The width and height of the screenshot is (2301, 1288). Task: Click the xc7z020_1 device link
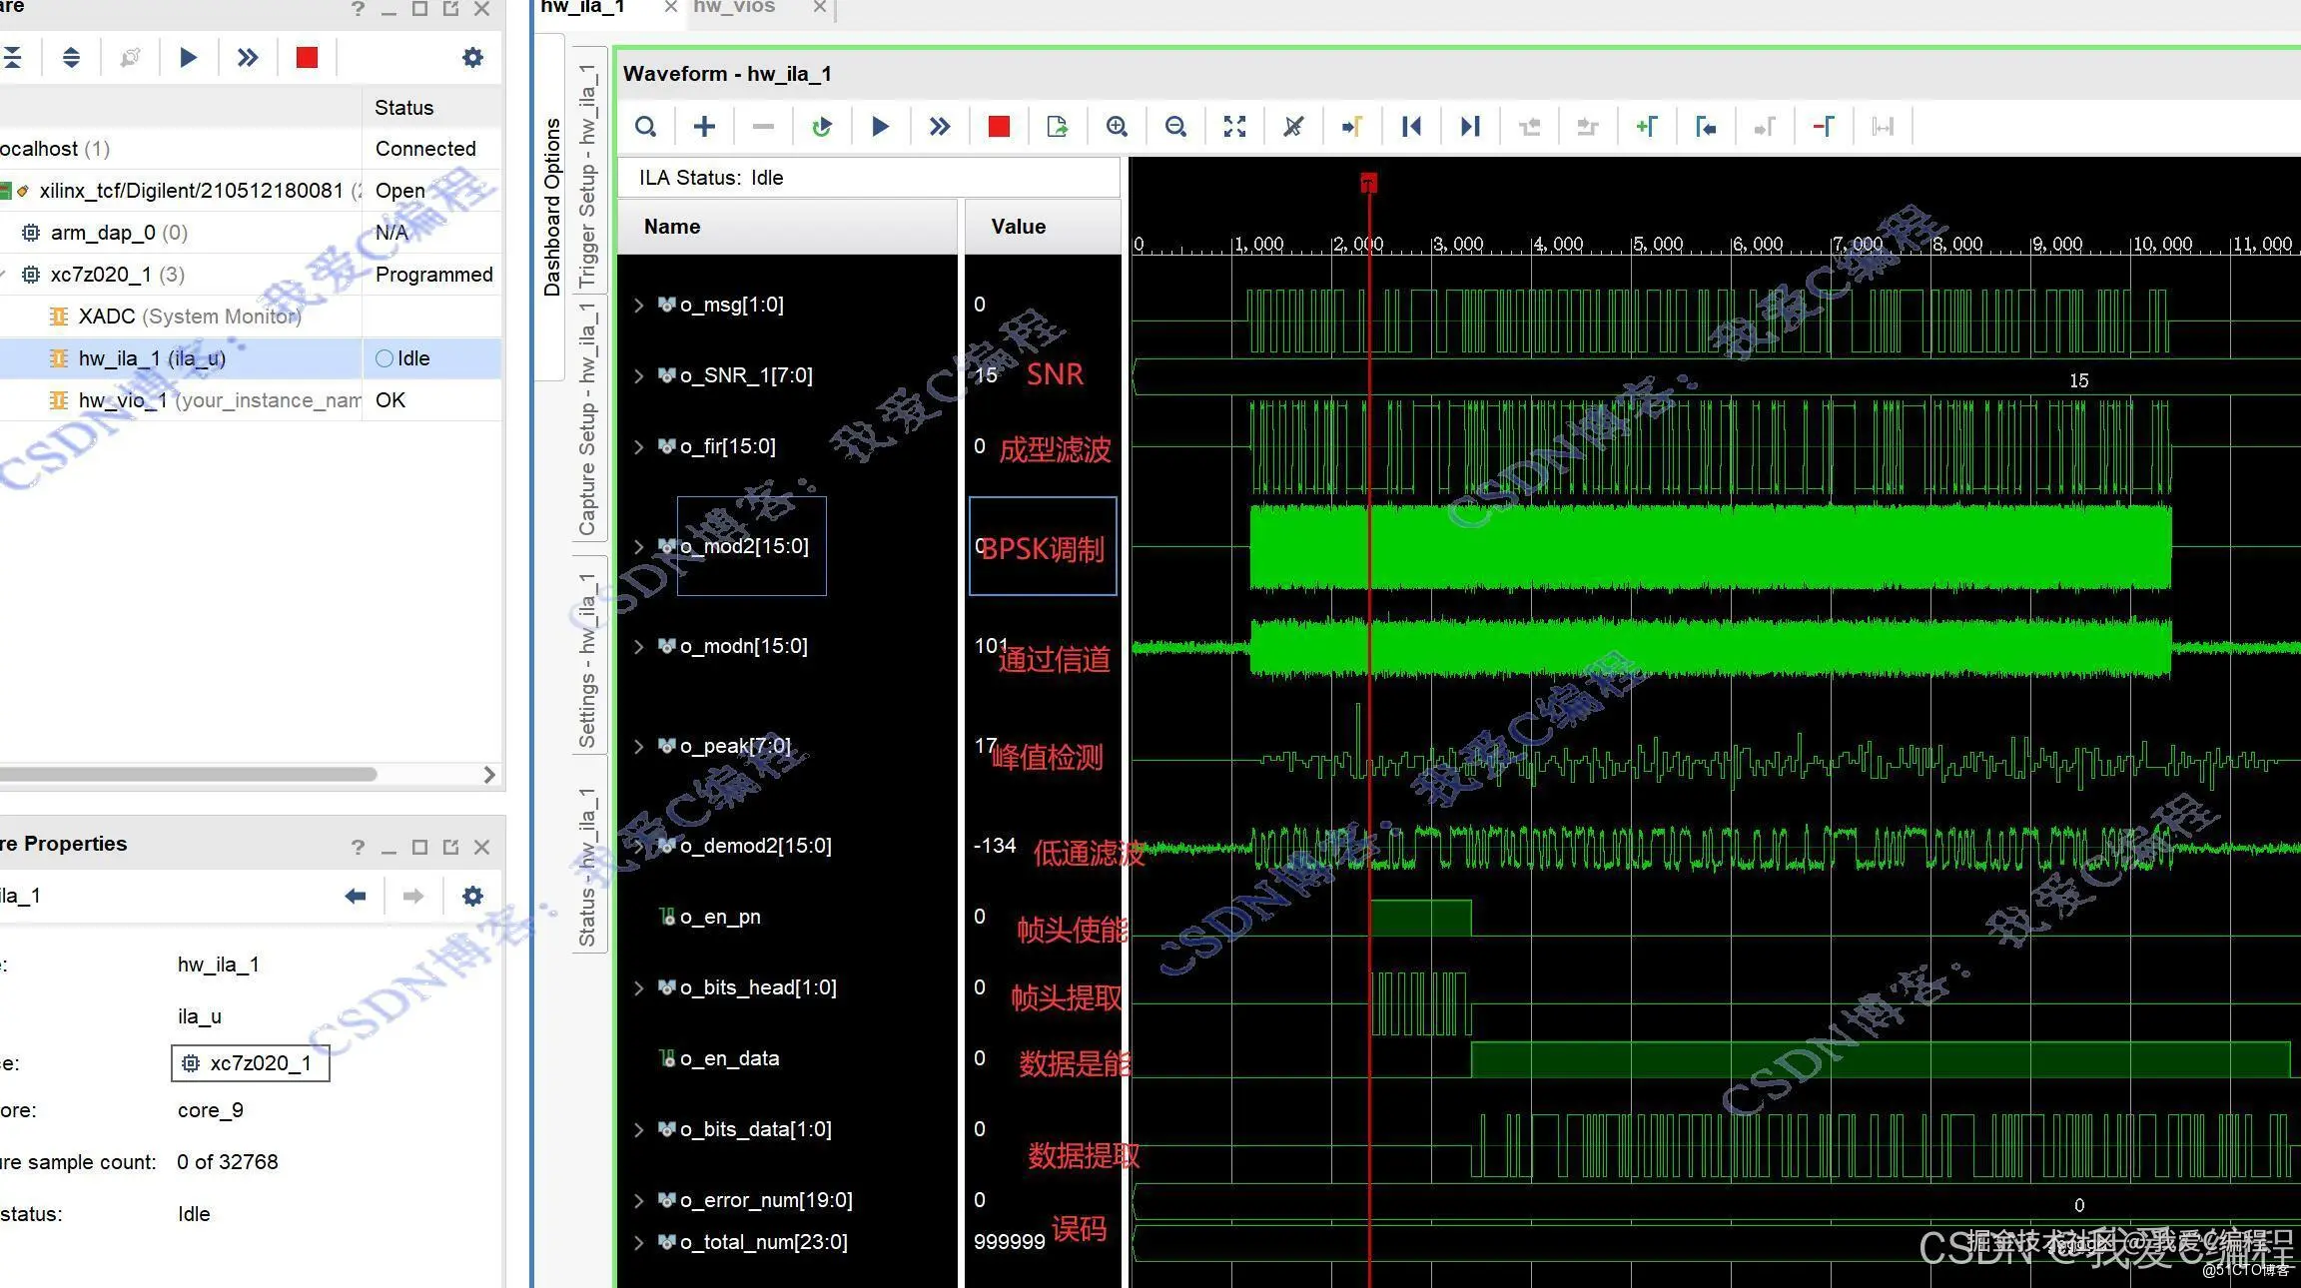(260, 1063)
